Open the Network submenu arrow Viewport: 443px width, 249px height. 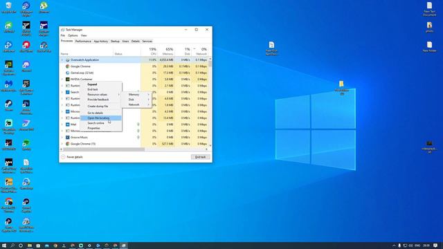[x=149, y=104]
